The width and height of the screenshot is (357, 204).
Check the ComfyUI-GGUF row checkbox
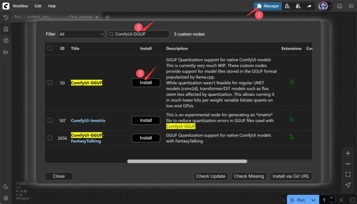[50, 83]
